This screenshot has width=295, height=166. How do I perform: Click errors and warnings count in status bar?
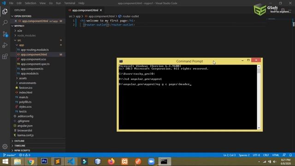pyautogui.click(x=24, y=155)
